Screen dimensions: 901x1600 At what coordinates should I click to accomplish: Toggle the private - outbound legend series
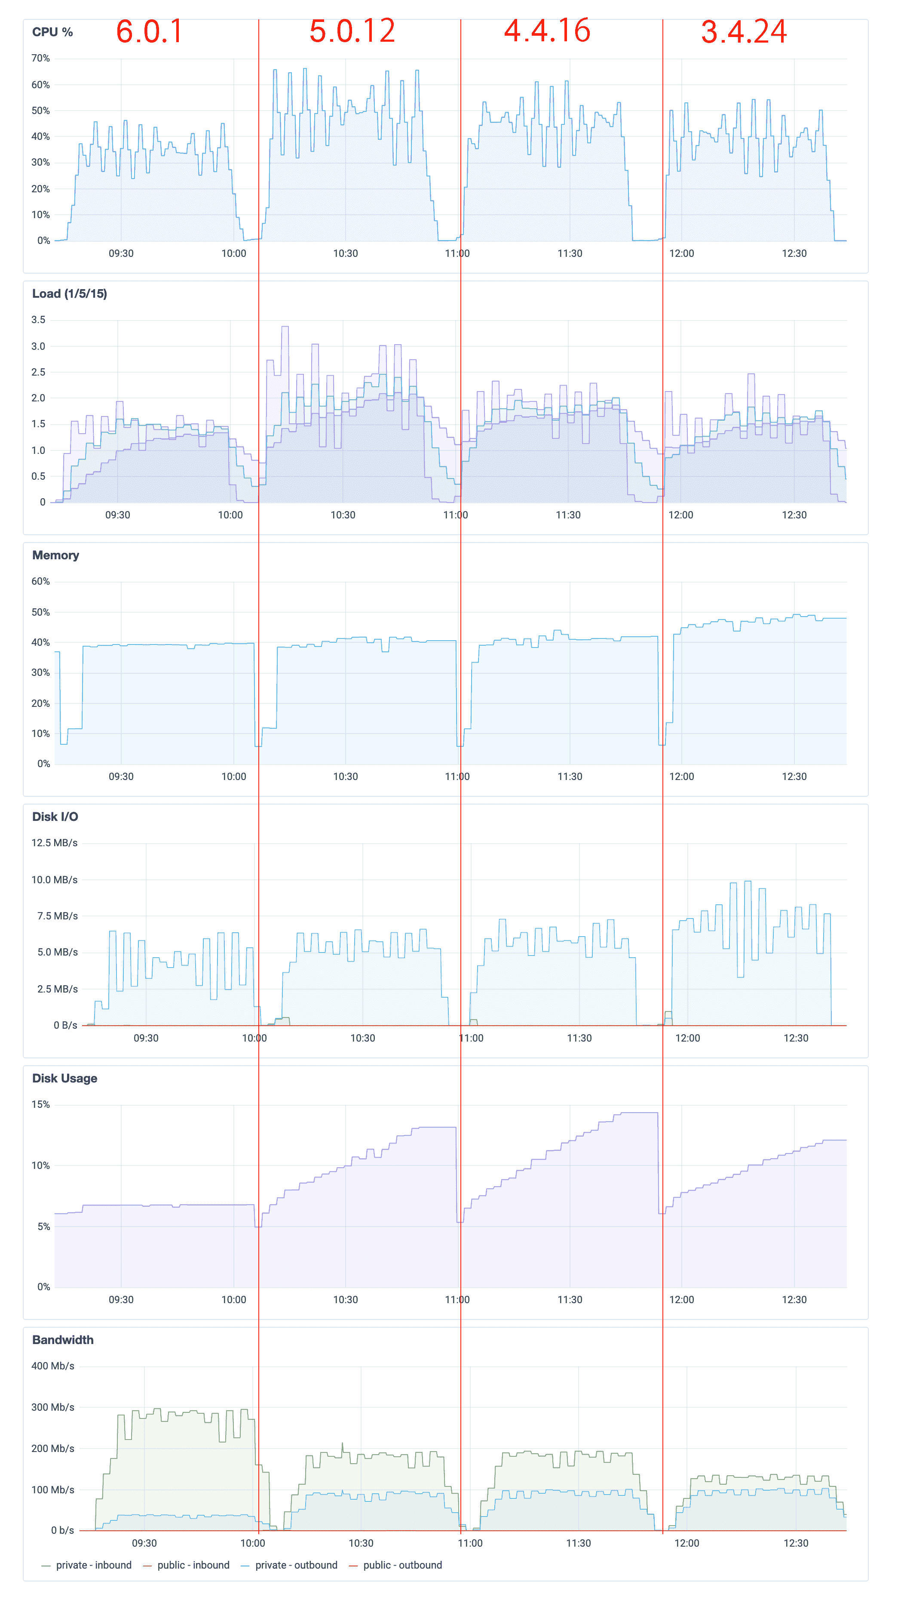click(296, 1565)
